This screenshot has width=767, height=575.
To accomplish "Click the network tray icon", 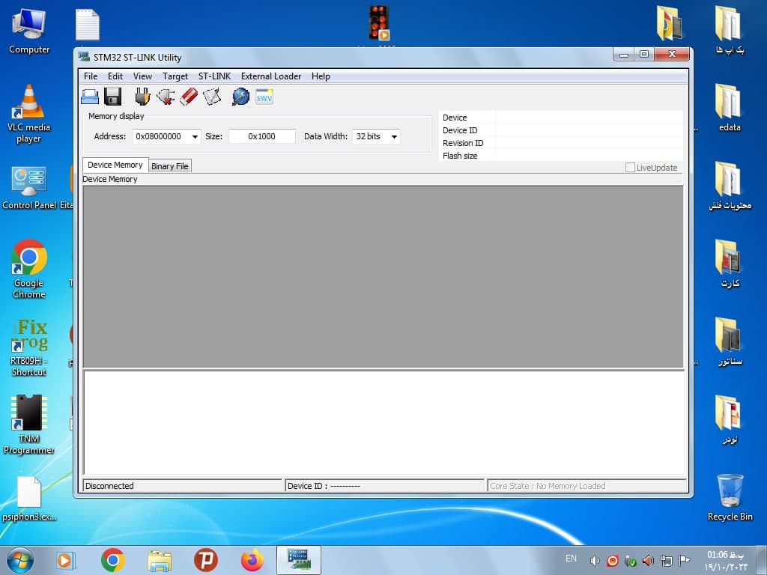I will point(666,560).
